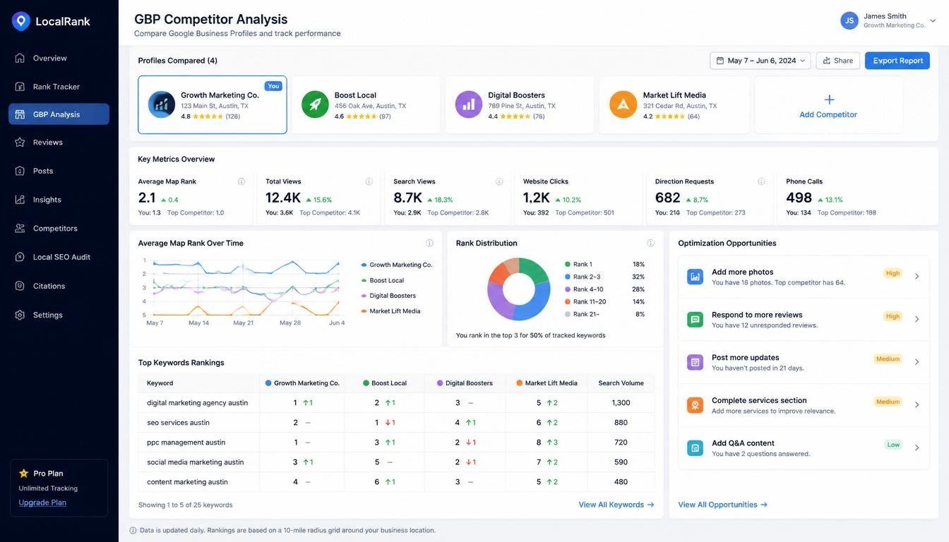Screen dimensions: 949x542
Task: Click the Share button
Action: [x=838, y=61]
